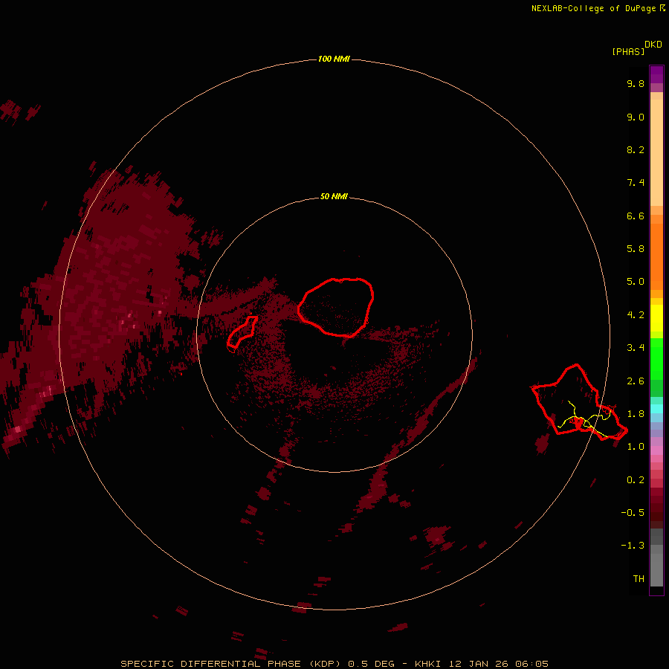Click the -0.5 color scale value
The width and height of the screenshot is (669, 669).
click(633, 512)
